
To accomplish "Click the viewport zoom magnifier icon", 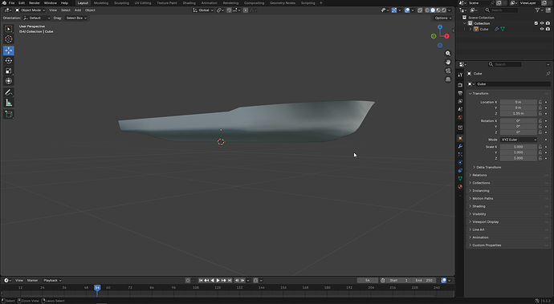I will point(448,53).
